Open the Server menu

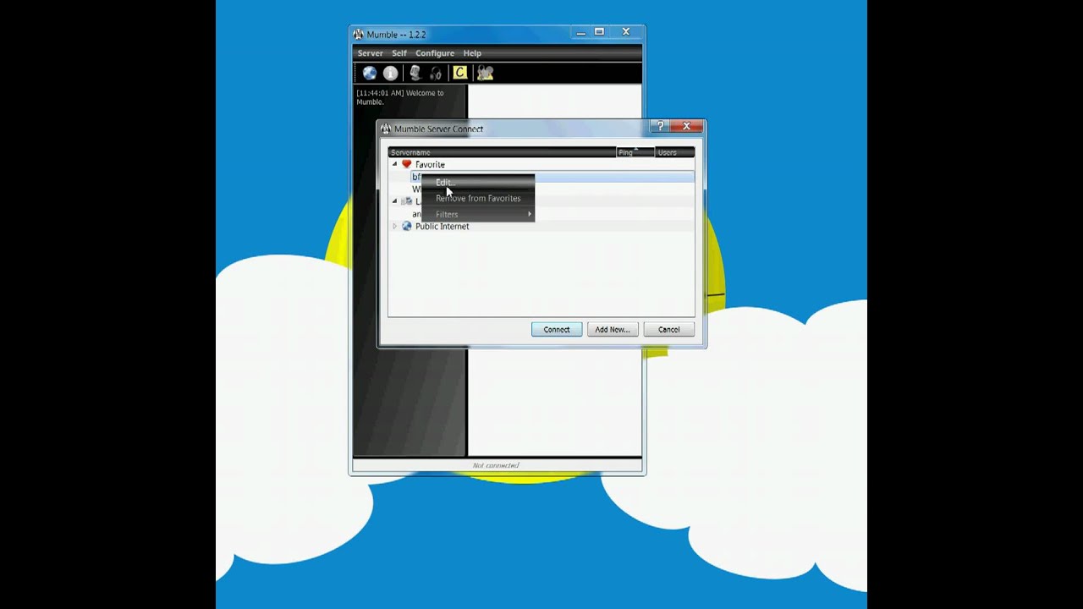pyautogui.click(x=370, y=53)
